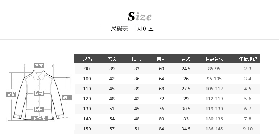Click the 腰围 label on the shirt diagram
The width and height of the screenshot is (279, 139).
[39, 109]
